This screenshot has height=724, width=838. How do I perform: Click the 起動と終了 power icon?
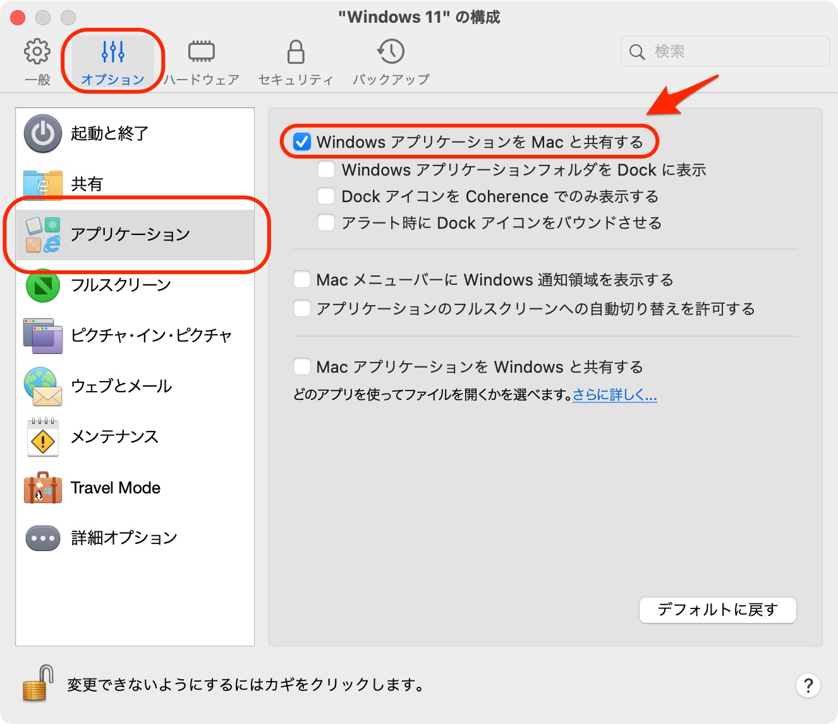[x=43, y=133]
